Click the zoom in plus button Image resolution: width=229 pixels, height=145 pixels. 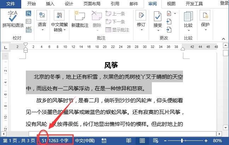(x=206, y=141)
